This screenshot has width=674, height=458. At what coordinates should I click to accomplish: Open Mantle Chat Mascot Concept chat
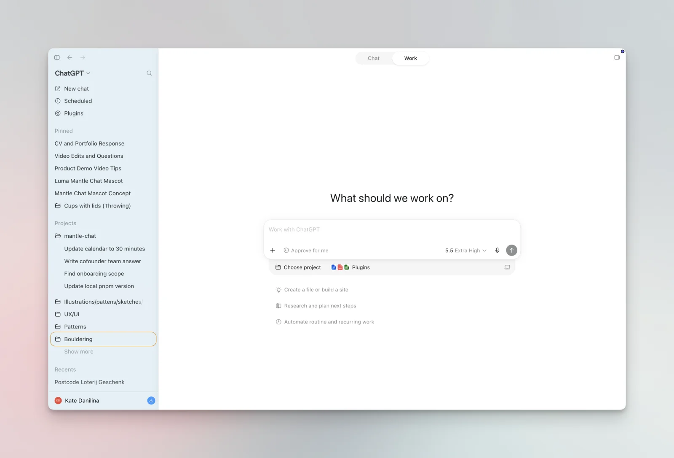(x=103, y=193)
